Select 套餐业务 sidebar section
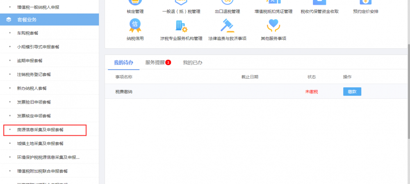The image size is (410, 184). (x=50, y=20)
